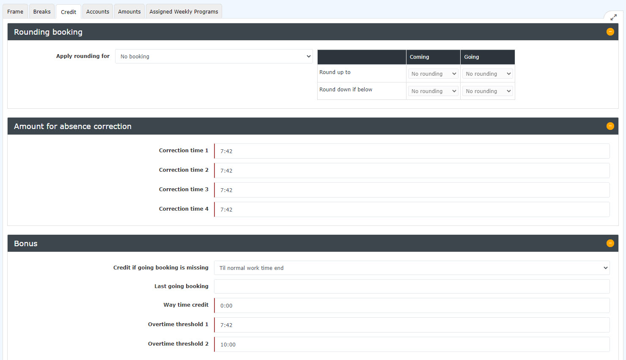Click the Correction time 2 field

pyautogui.click(x=412, y=170)
